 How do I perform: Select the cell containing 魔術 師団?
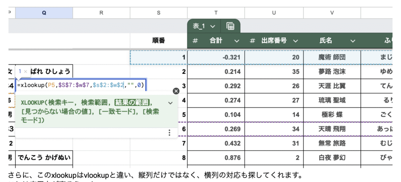pos(332,57)
